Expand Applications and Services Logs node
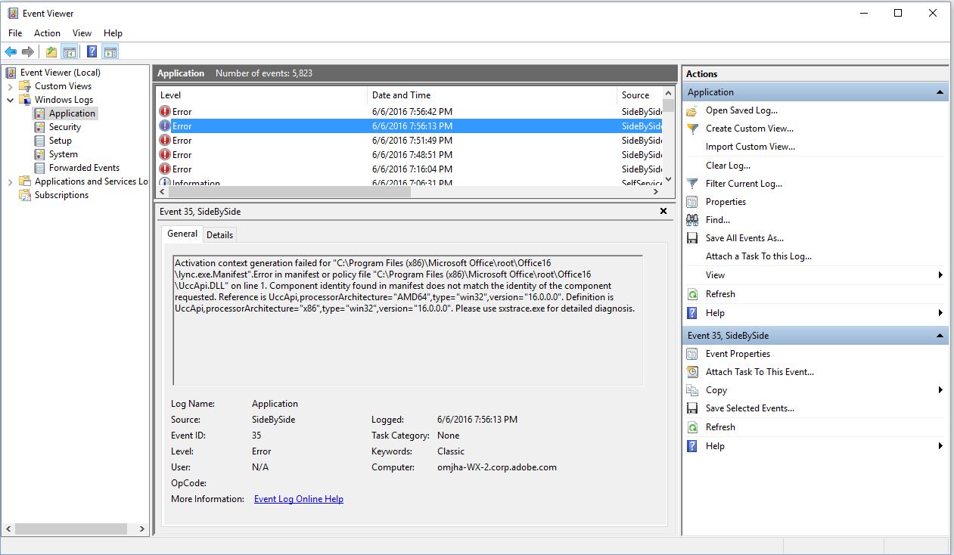 point(11,181)
